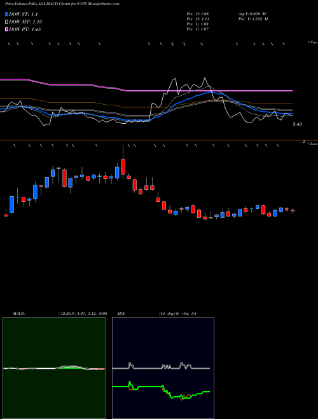Click the blue DOW ST legend swatch
Viewport: 318px width, 419px height.
(6, 14)
